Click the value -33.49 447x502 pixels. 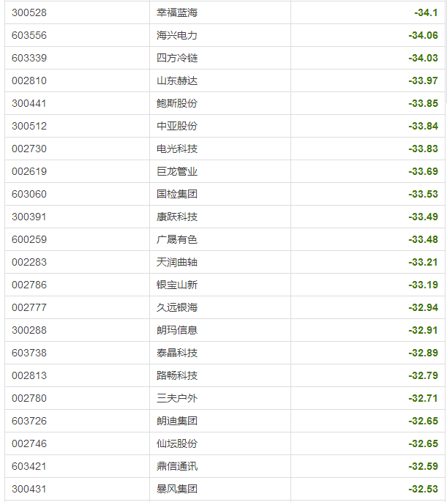click(x=423, y=217)
